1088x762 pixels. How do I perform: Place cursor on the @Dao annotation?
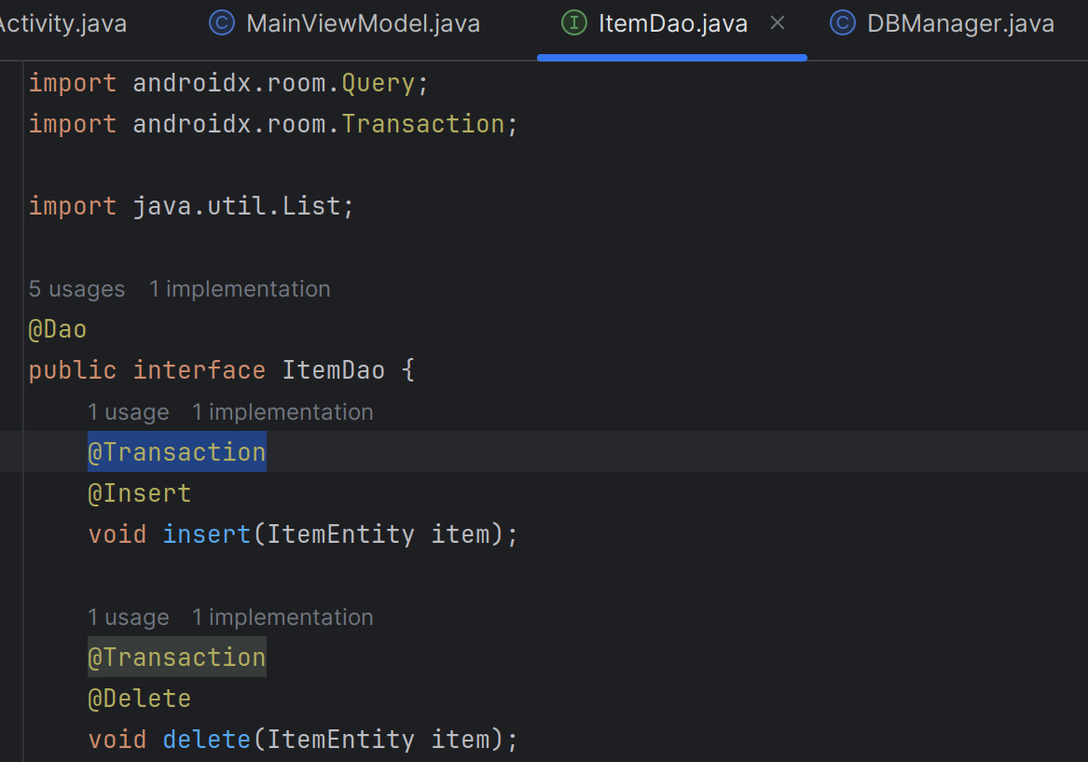click(x=58, y=330)
